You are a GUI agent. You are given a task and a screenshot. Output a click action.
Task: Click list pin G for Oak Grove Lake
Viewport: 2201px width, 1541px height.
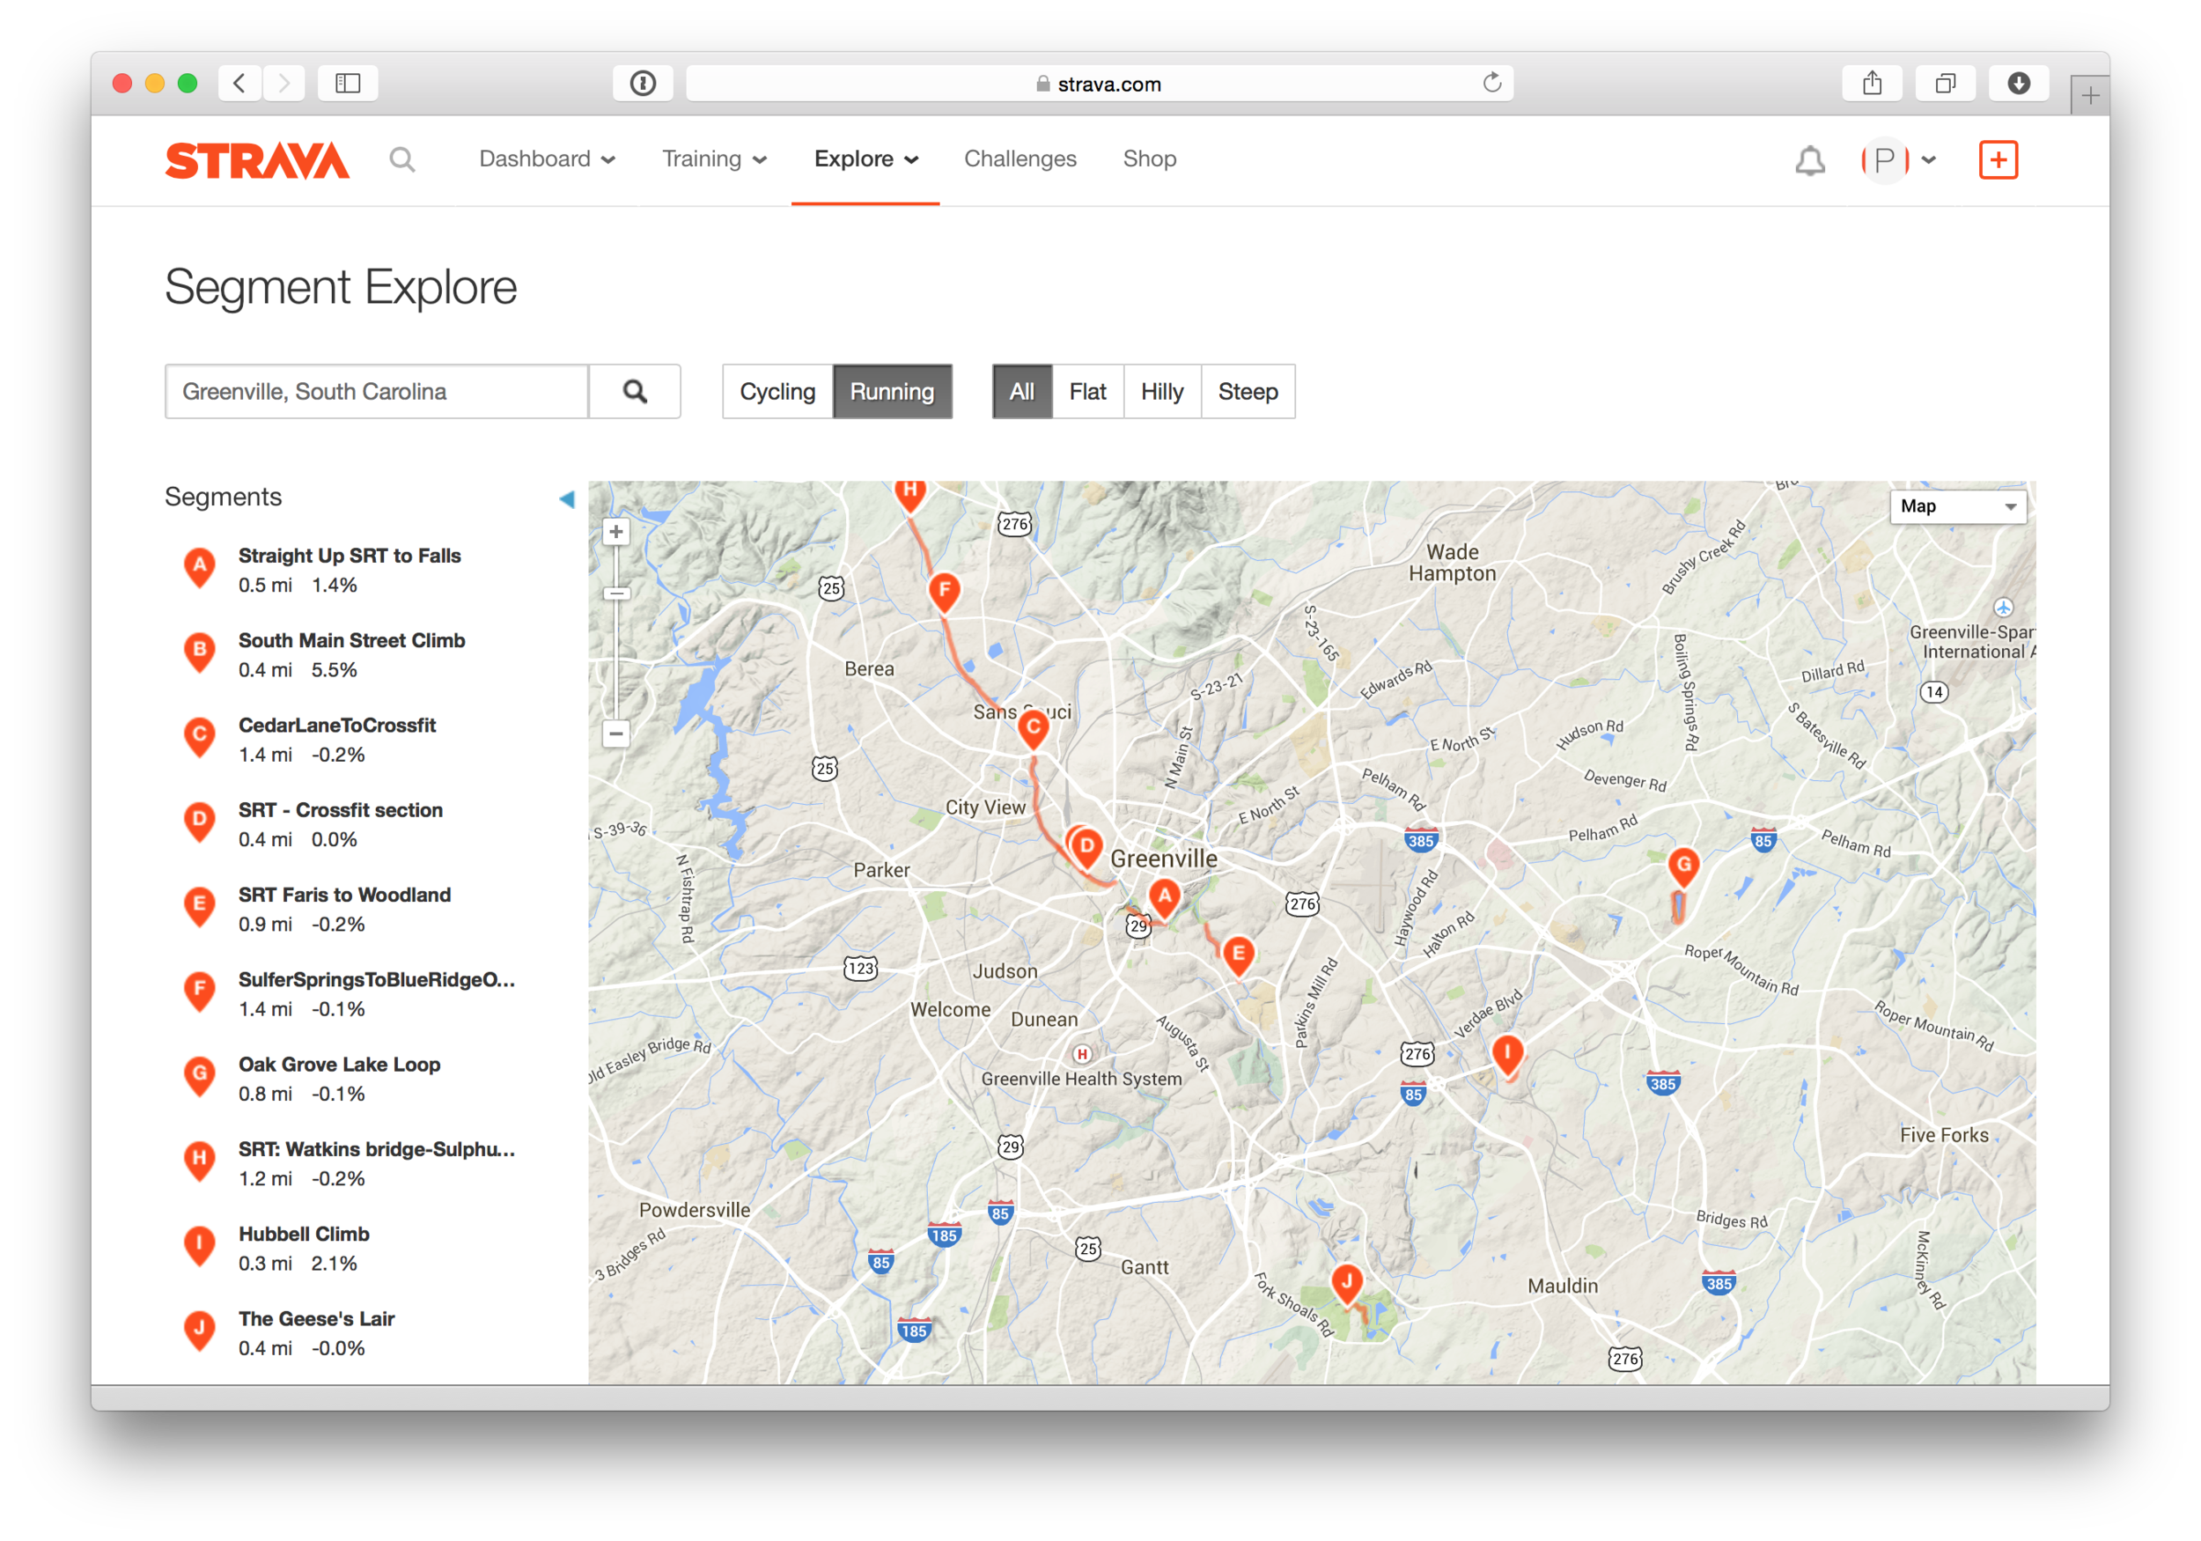pyautogui.click(x=199, y=1075)
